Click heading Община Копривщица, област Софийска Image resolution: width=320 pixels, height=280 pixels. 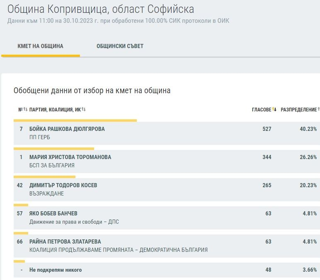click(x=101, y=9)
